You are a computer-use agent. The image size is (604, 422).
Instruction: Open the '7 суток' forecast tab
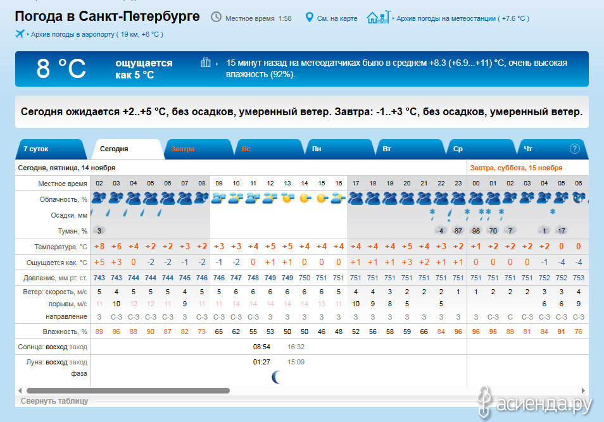36,149
